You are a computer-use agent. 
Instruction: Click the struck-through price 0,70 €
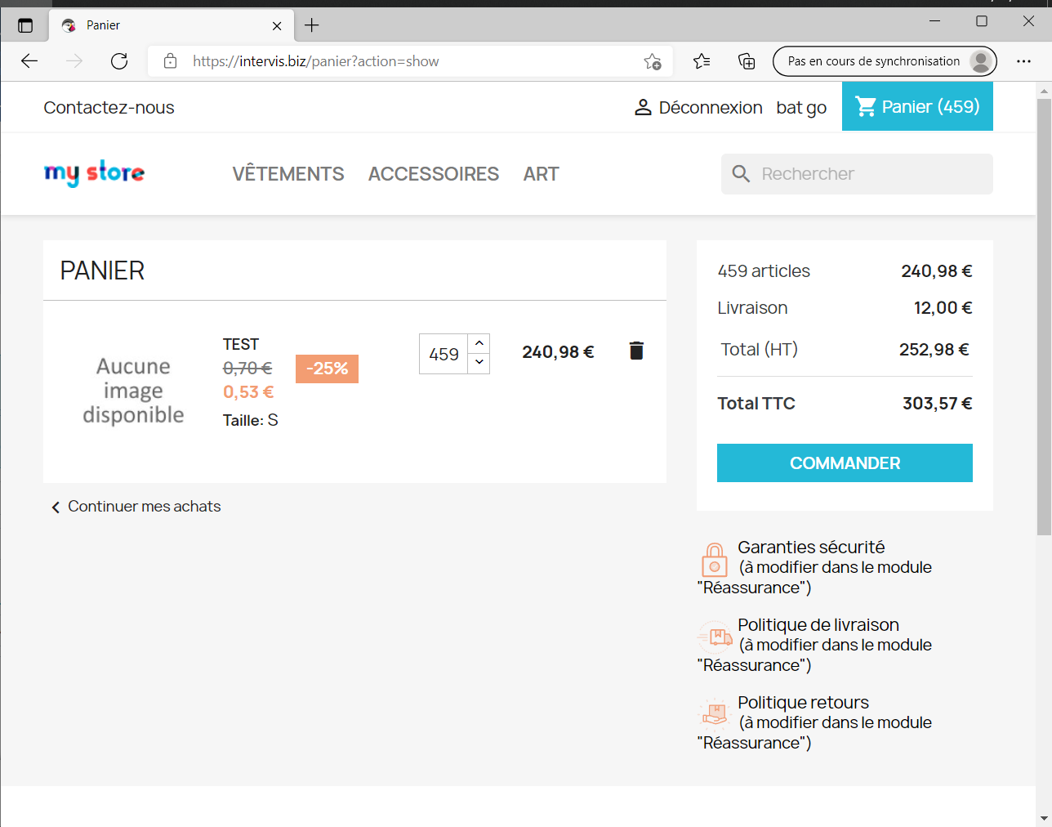click(247, 369)
